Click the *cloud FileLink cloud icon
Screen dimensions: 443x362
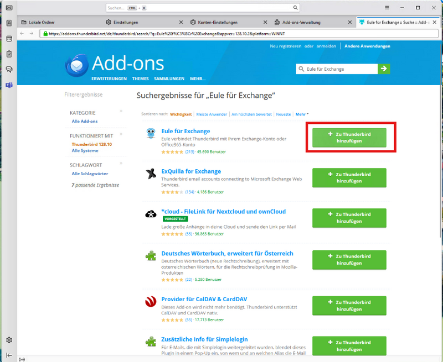[x=151, y=214]
